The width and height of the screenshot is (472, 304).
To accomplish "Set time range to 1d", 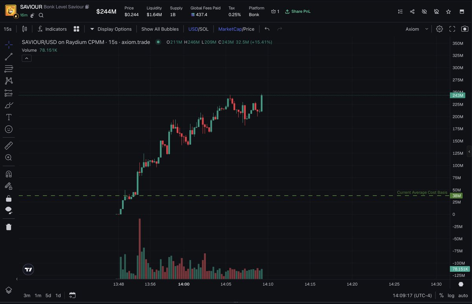I will click(x=58, y=295).
